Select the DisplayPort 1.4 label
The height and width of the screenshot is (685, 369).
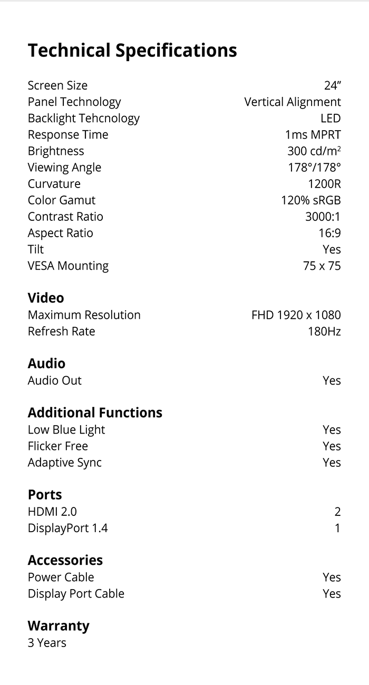point(68,529)
